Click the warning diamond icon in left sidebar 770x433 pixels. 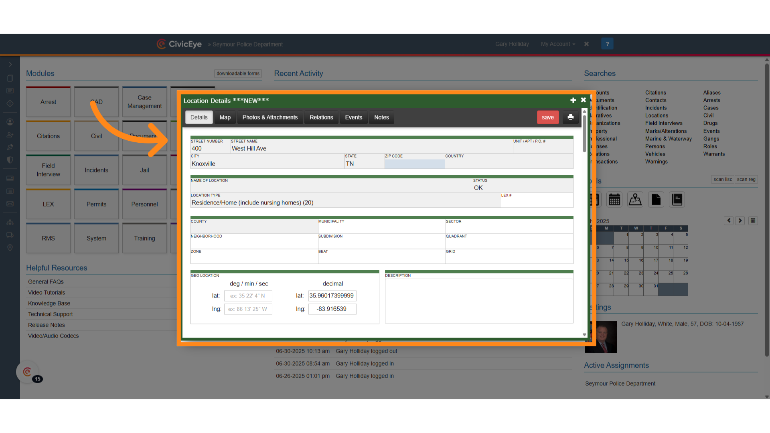tap(10, 103)
